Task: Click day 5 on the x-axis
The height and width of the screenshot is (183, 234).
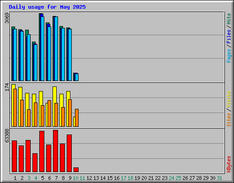Action: (43, 178)
